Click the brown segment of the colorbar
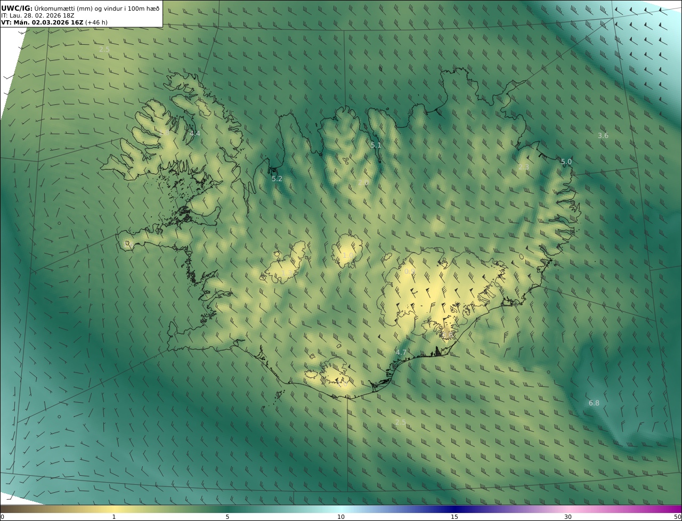The height and width of the screenshot is (521, 682). coord(21,509)
